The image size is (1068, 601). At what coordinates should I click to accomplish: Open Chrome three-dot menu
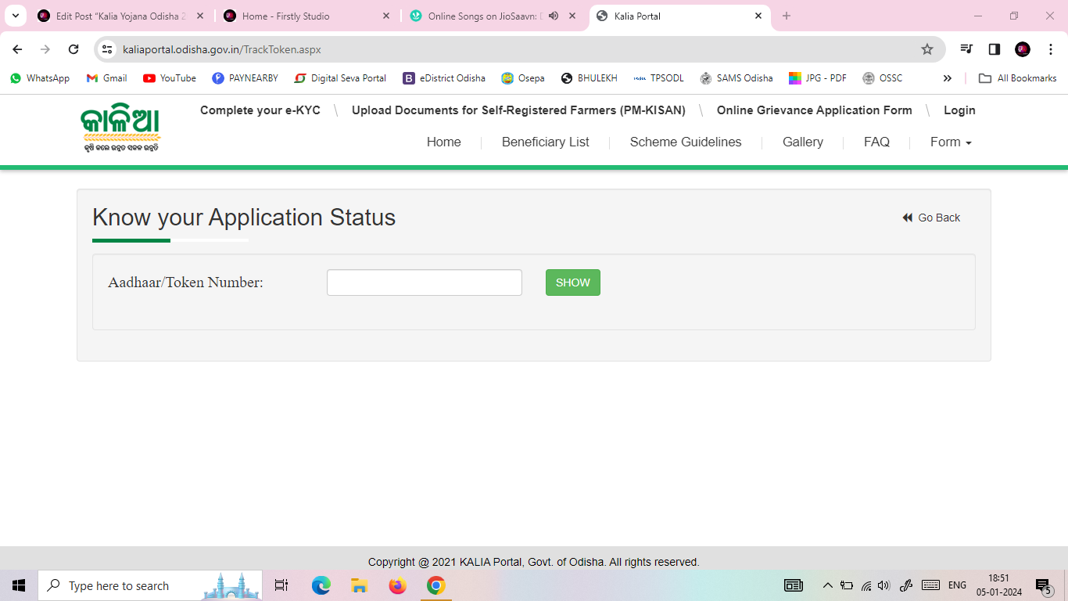pos(1051,49)
